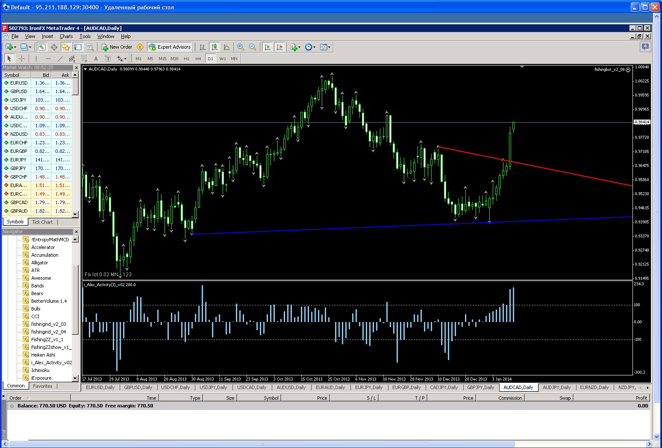Click the New Order button
The width and height of the screenshot is (662, 448).
117,47
